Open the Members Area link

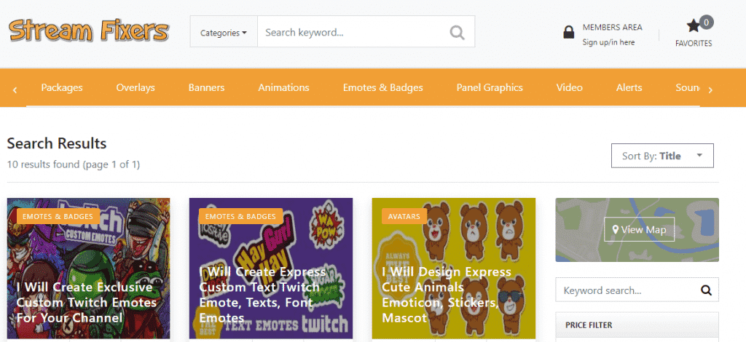click(612, 28)
